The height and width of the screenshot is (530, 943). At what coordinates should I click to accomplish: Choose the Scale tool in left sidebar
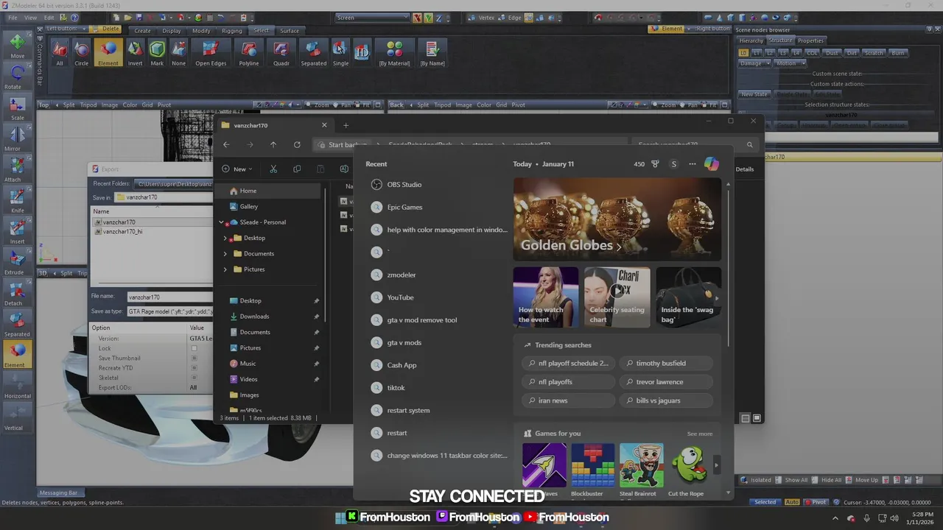click(16, 107)
